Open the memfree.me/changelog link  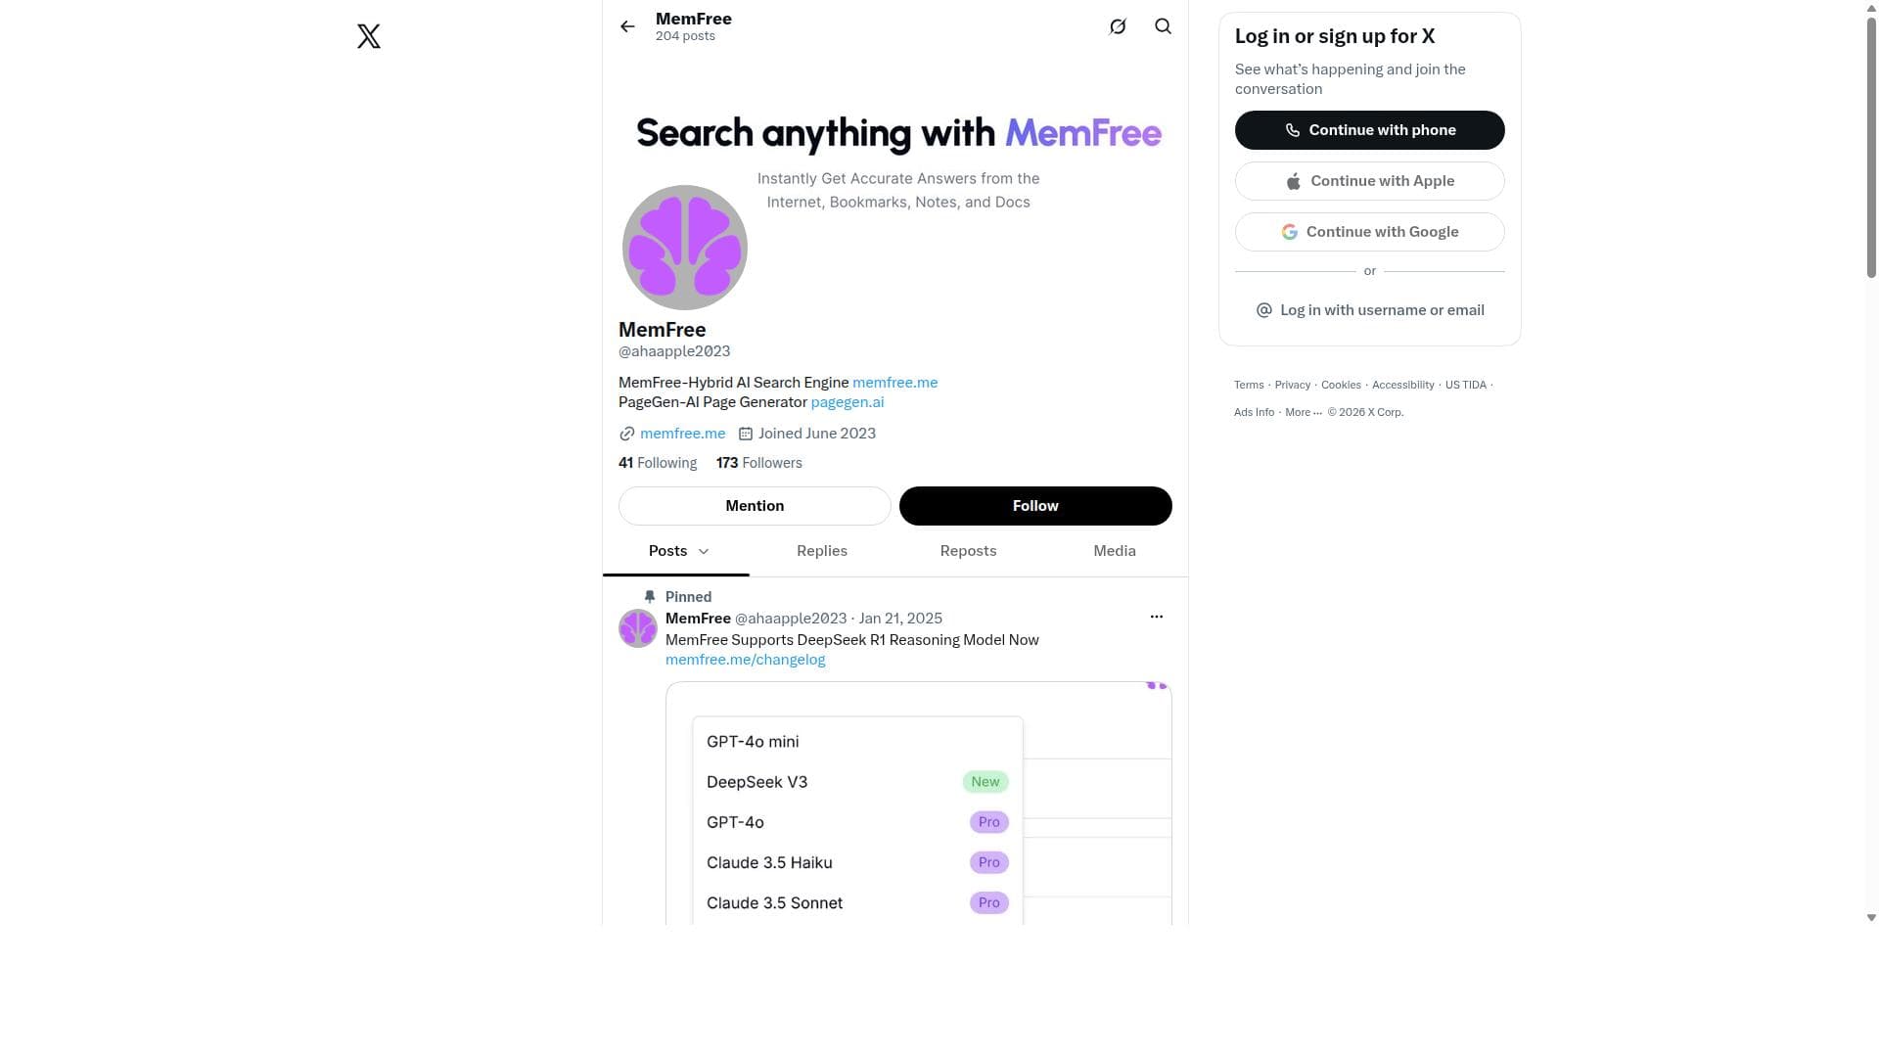click(746, 660)
